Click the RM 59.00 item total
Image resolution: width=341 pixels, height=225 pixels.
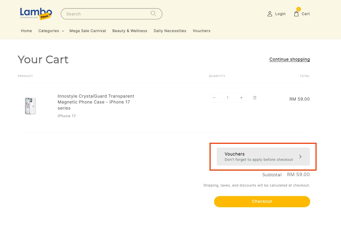[x=300, y=99]
